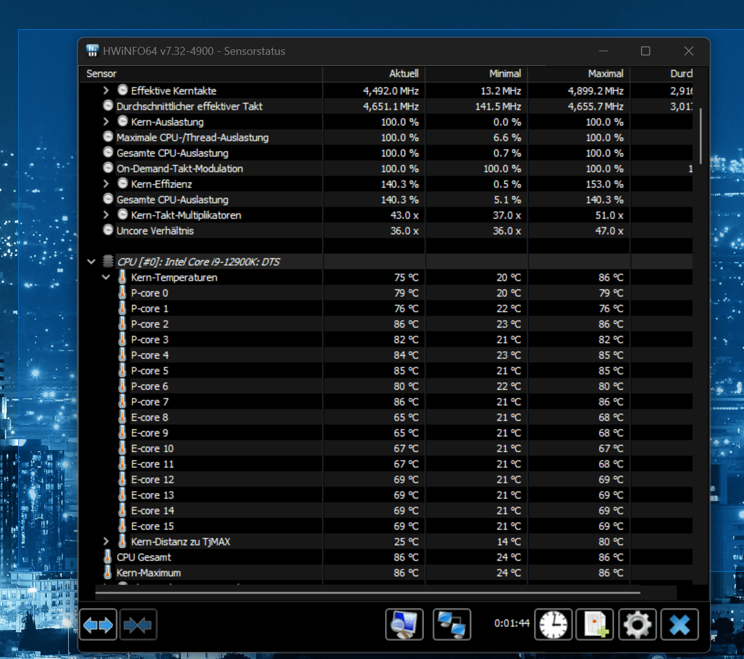Screen dimensions: 744x659
Task: Click the thermometer icon beside Kern-Maximum
Action: click(108, 572)
